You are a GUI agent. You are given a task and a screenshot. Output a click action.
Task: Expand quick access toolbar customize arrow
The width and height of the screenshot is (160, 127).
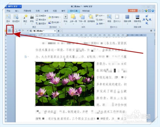[28, 31]
